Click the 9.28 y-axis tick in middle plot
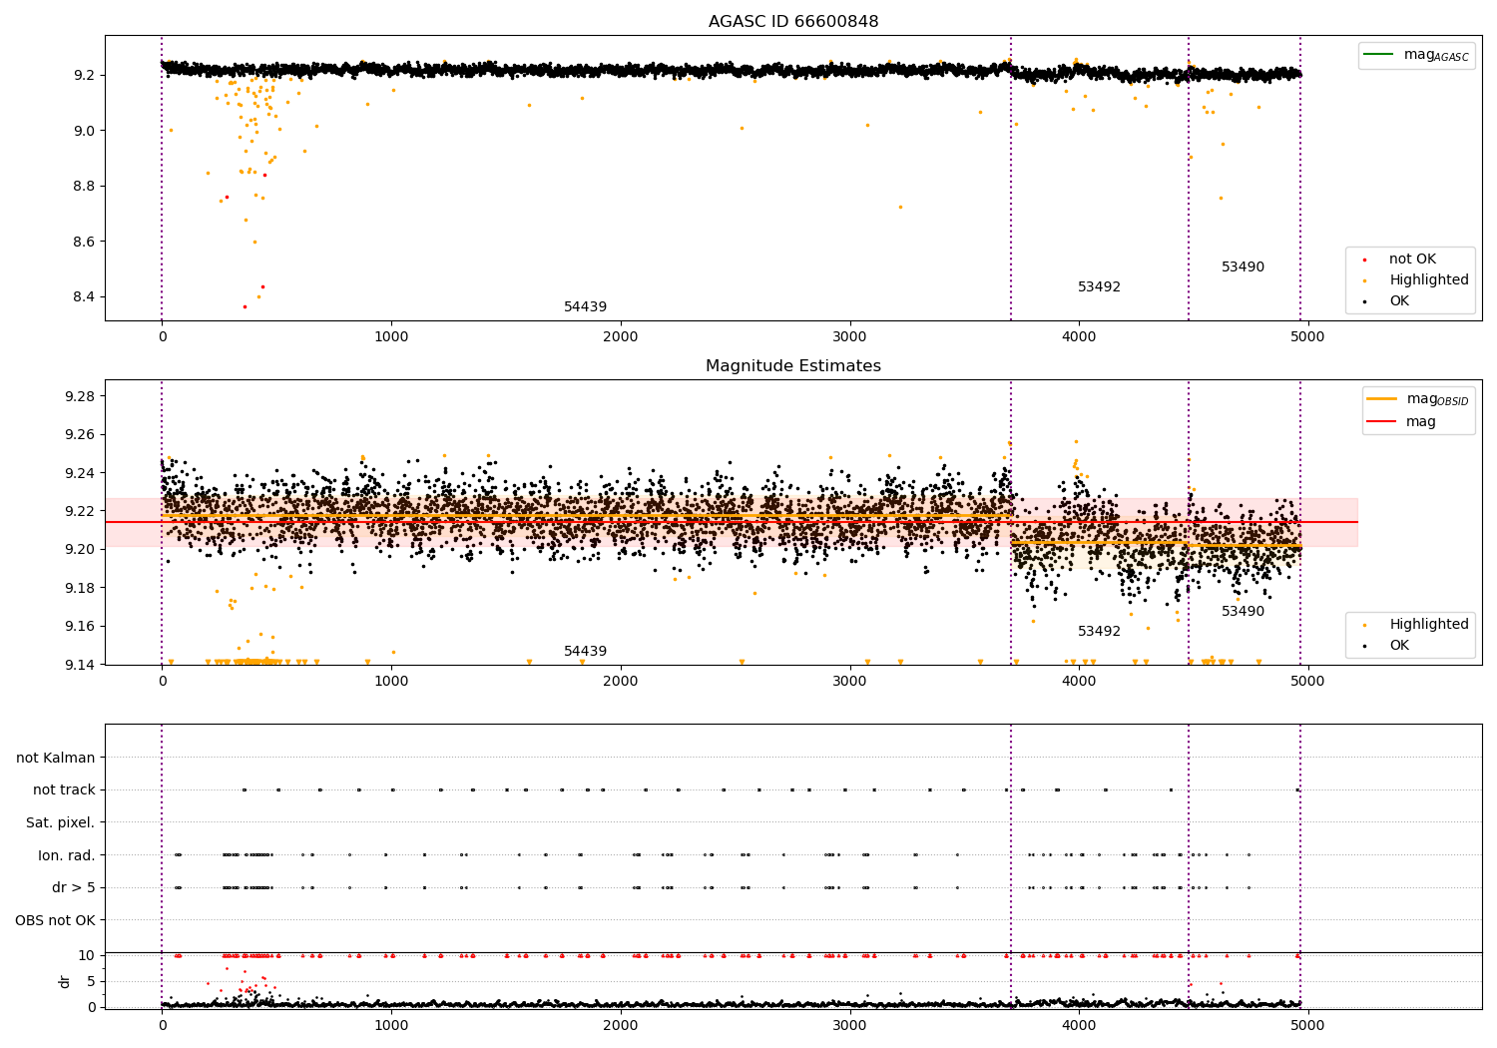1497x1048 pixels. (x=79, y=396)
